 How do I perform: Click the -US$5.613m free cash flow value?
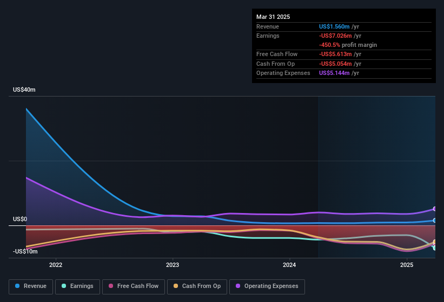pos(335,54)
